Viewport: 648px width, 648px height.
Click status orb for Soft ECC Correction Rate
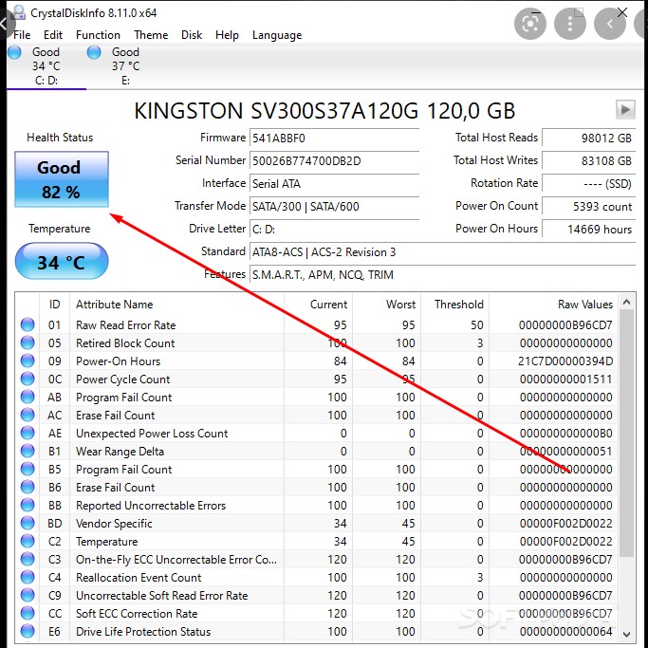[28, 613]
